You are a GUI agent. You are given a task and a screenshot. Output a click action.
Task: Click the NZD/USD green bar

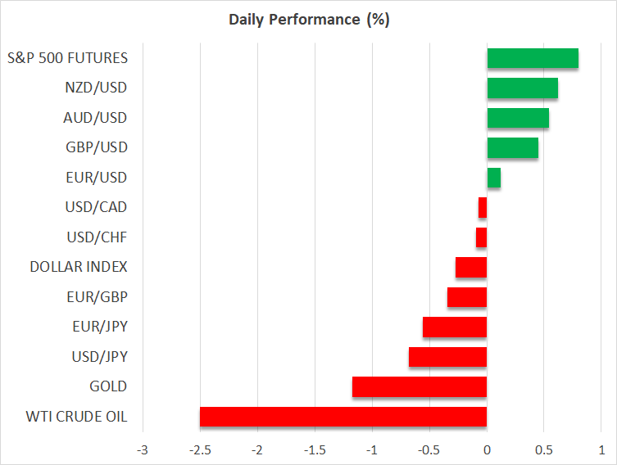[x=522, y=88]
